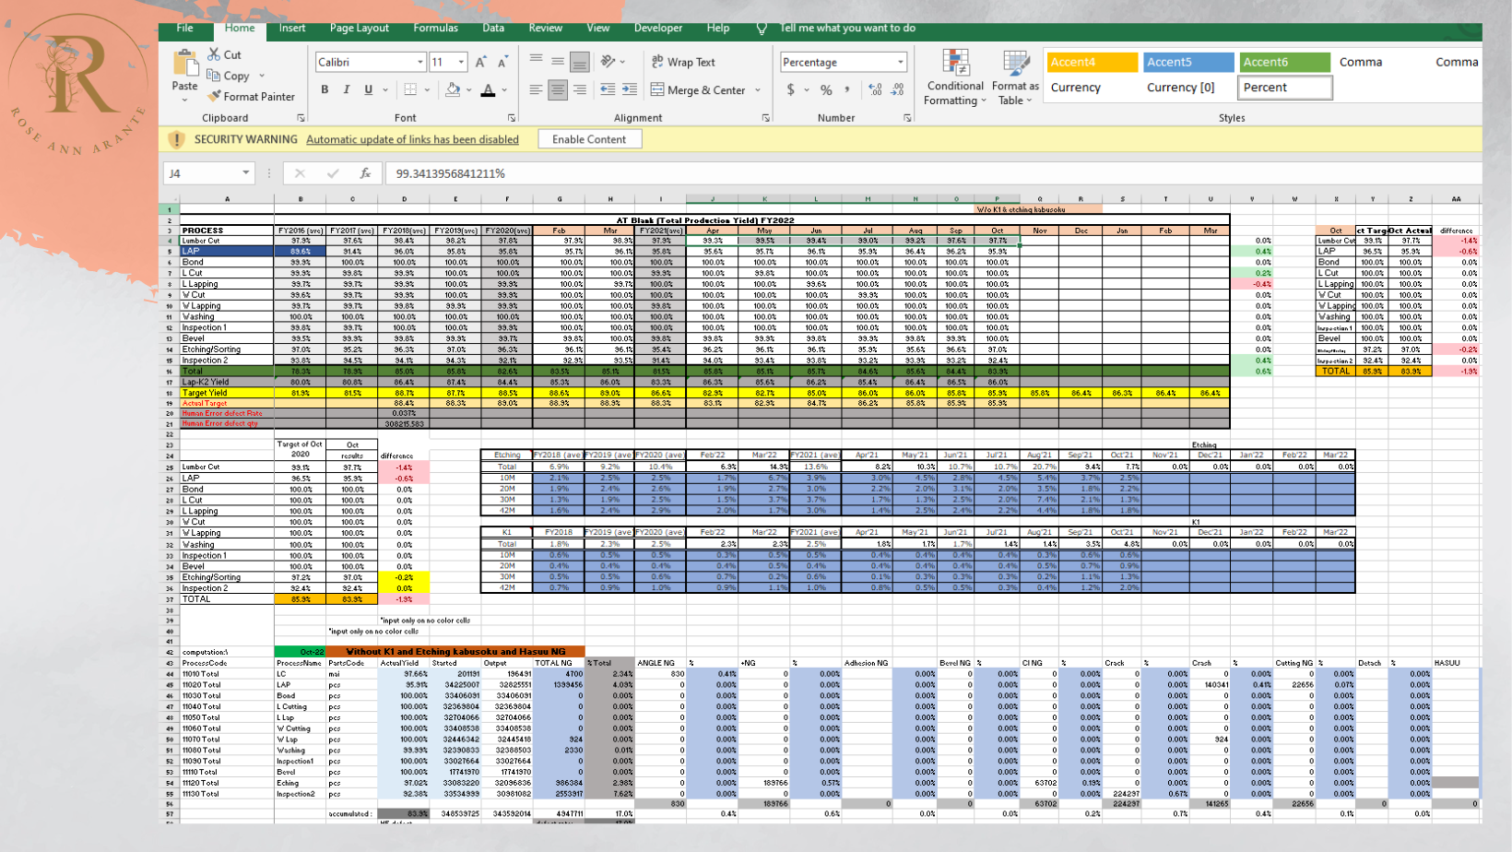Toggle Wrap Text on selected cell
The height and width of the screenshot is (852, 1512).
(x=683, y=62)
